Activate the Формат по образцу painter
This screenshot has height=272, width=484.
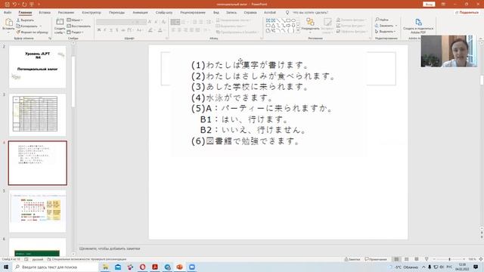[x=33, y=32]
